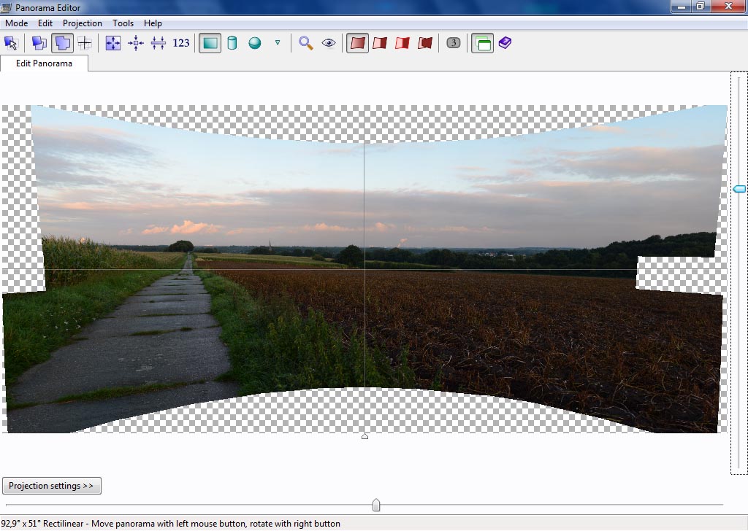Image resolution: width=748 pixels, height=531 pixels.
Task: Open the purple help book icon
Action: point(505,43)
